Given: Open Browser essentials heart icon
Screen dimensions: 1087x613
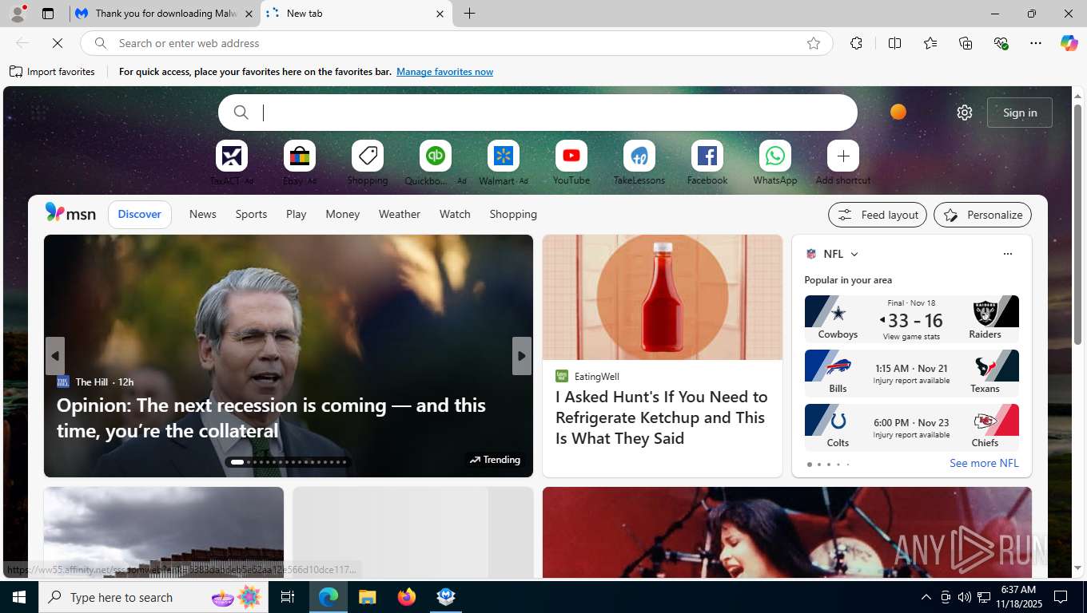Looking at the screenshot, I should pyautogui.click(x=1001, y=43).
